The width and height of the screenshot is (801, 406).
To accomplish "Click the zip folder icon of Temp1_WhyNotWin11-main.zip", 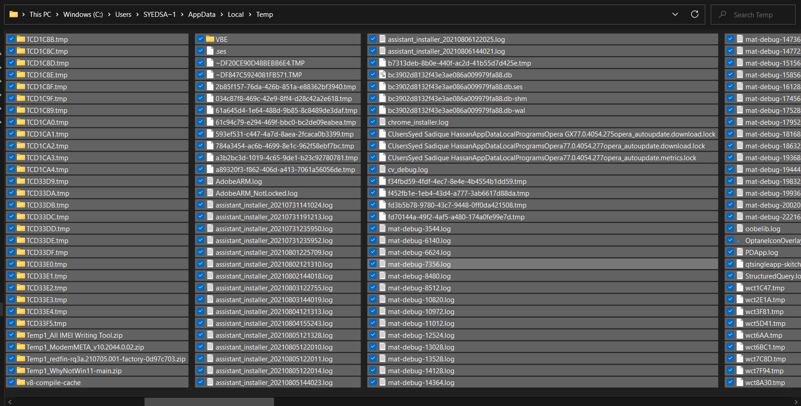I will [x=21, y=370].
